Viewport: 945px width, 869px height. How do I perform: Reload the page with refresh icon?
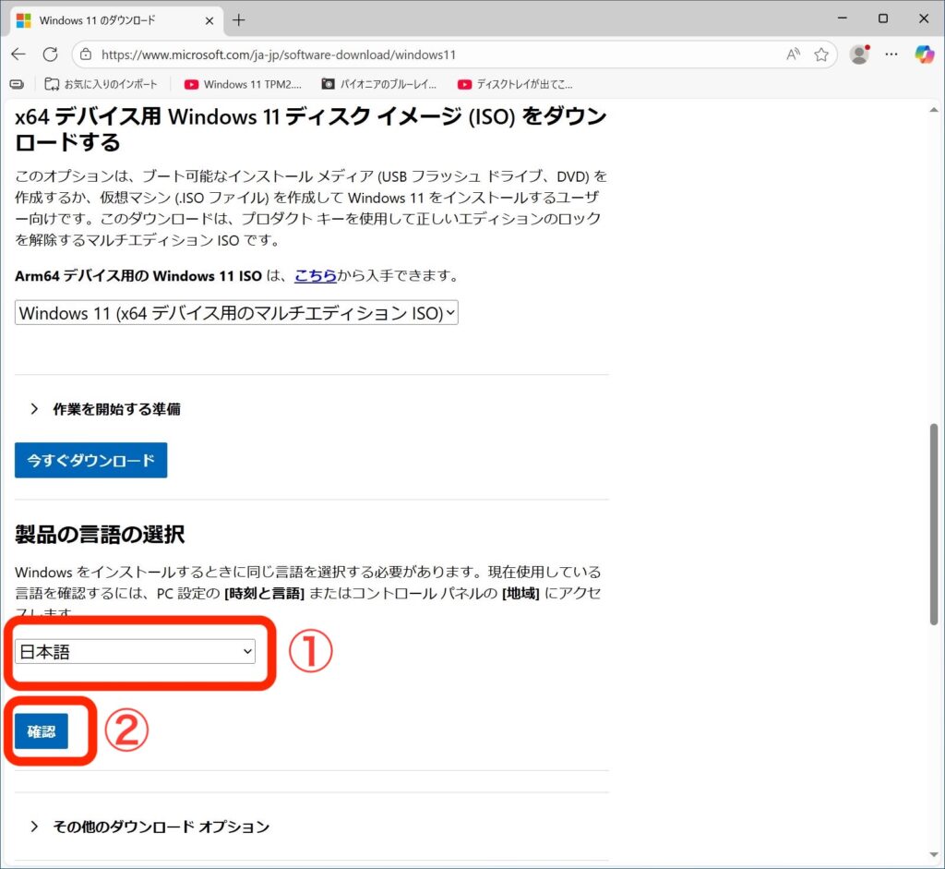coord(50,54)
